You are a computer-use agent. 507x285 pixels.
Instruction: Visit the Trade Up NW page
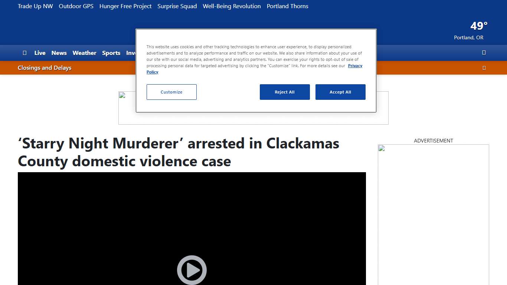coord(35,6)
